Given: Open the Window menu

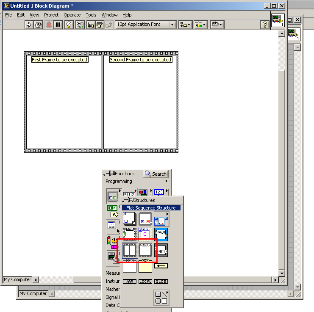Looking at the screenshot, I should pos(109,15).
